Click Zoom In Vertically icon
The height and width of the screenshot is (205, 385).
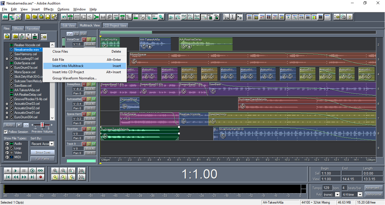pos(82,171)
